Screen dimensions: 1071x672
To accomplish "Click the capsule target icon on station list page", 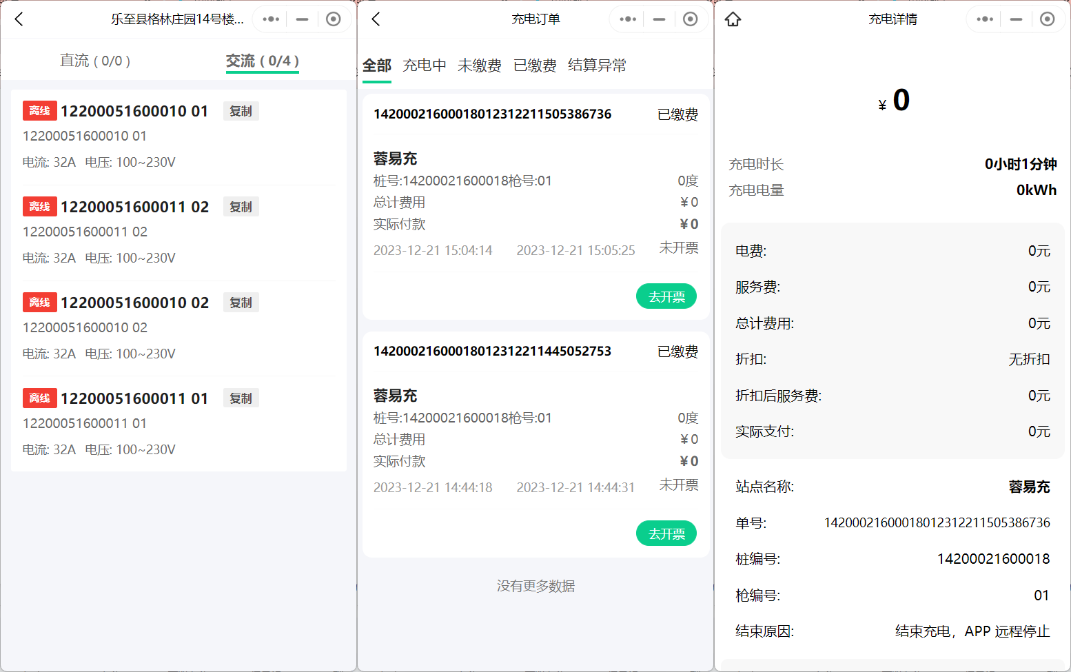I will click(334, 19).
